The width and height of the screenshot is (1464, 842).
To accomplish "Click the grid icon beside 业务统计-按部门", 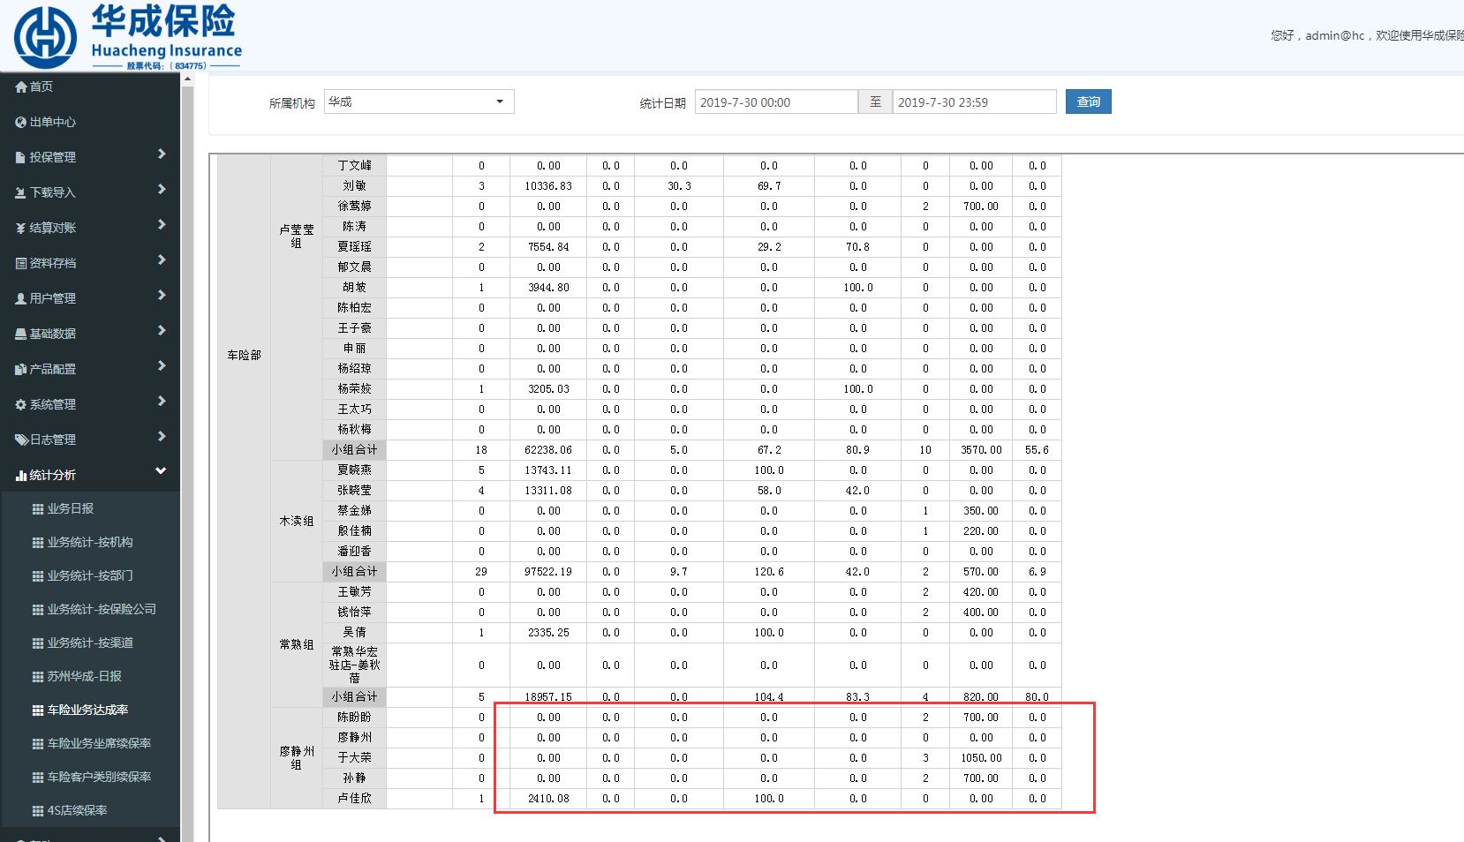I will pyautogui.click(x=38, y=575).
